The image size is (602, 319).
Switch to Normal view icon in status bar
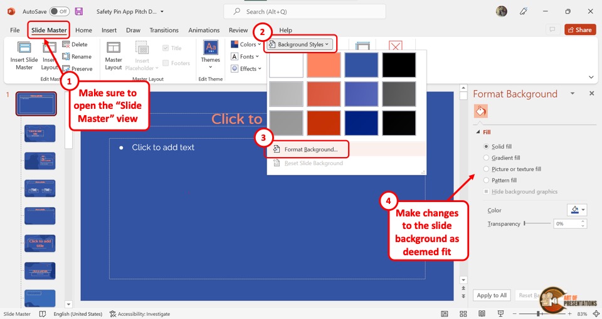(444, 313)
